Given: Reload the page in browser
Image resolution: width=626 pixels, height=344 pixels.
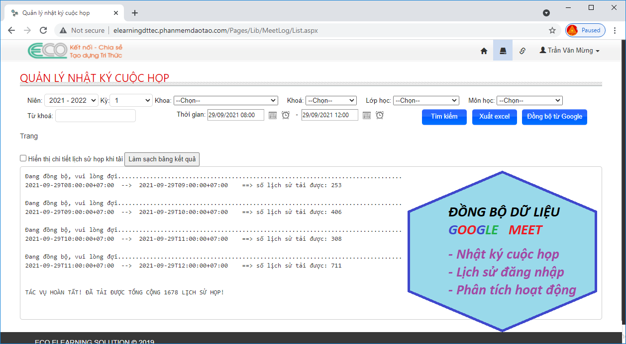Looking at the screenshot, I should click(x=43, y=30).
